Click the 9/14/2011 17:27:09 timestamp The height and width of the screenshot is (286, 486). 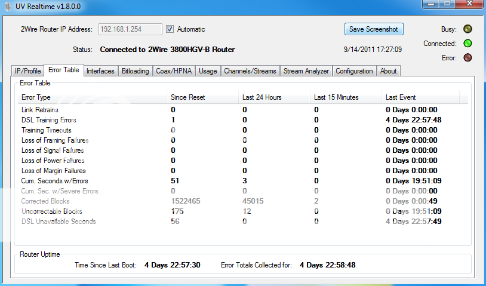pos(373,50)
